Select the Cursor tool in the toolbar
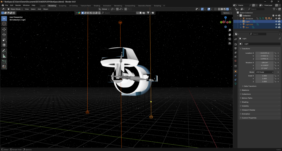282x151 pixels. [x=4, y=24]
